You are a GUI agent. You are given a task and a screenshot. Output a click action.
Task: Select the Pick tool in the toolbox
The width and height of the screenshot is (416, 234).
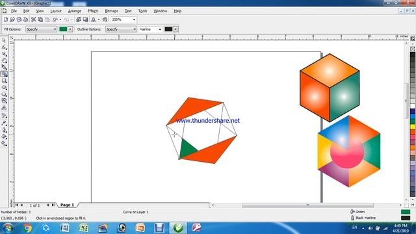tap(4, 40)
